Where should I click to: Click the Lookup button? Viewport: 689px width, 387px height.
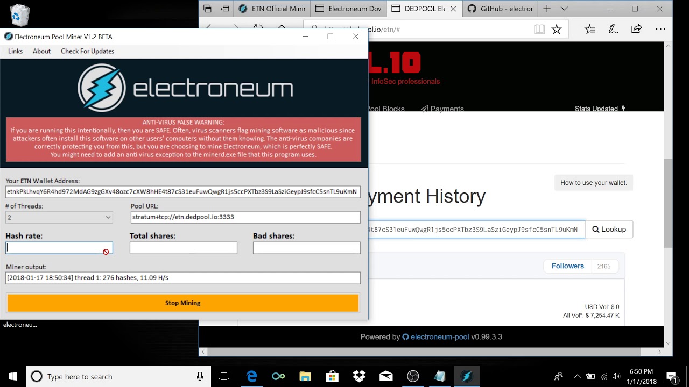click(609, 230)
